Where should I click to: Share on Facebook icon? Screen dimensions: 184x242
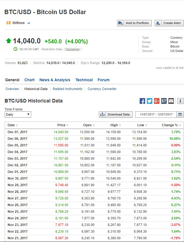point(142,101)
